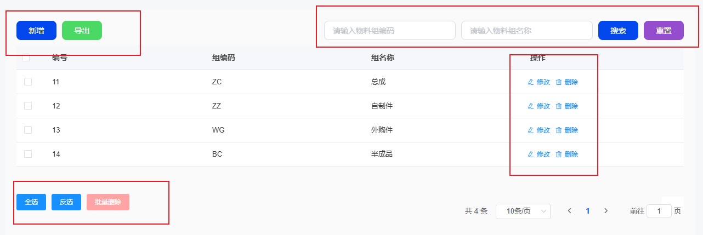The height and width of the screenshot is (235, 703).
Task: Toggle the header select-all checkbox
Action: click(26, 58)
